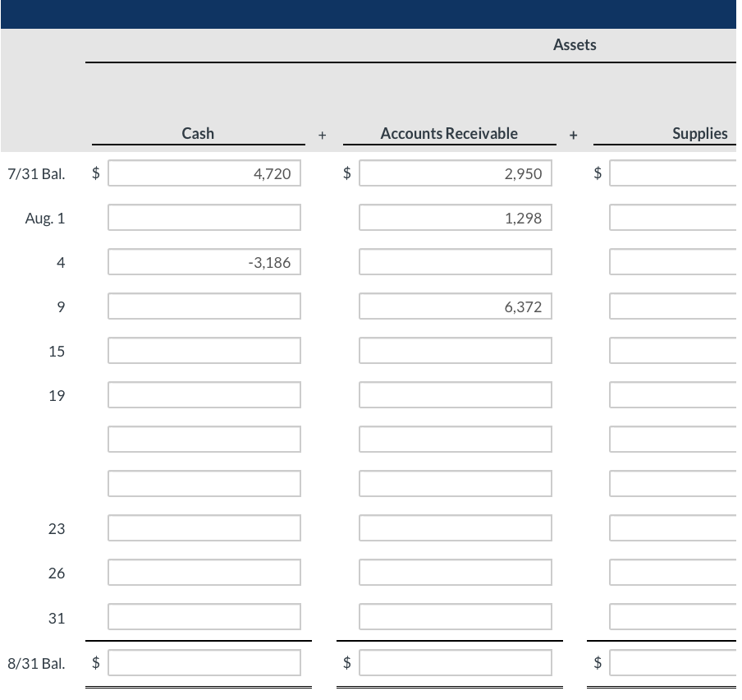
Task: Click the Aug. 23 Accounts Receivable field
Action: point(455,527)
